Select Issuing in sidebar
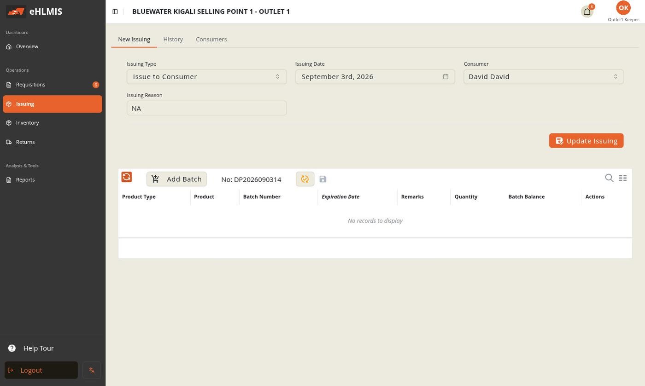This screenshot has height=386, width=645. click(x=53, y=104)
